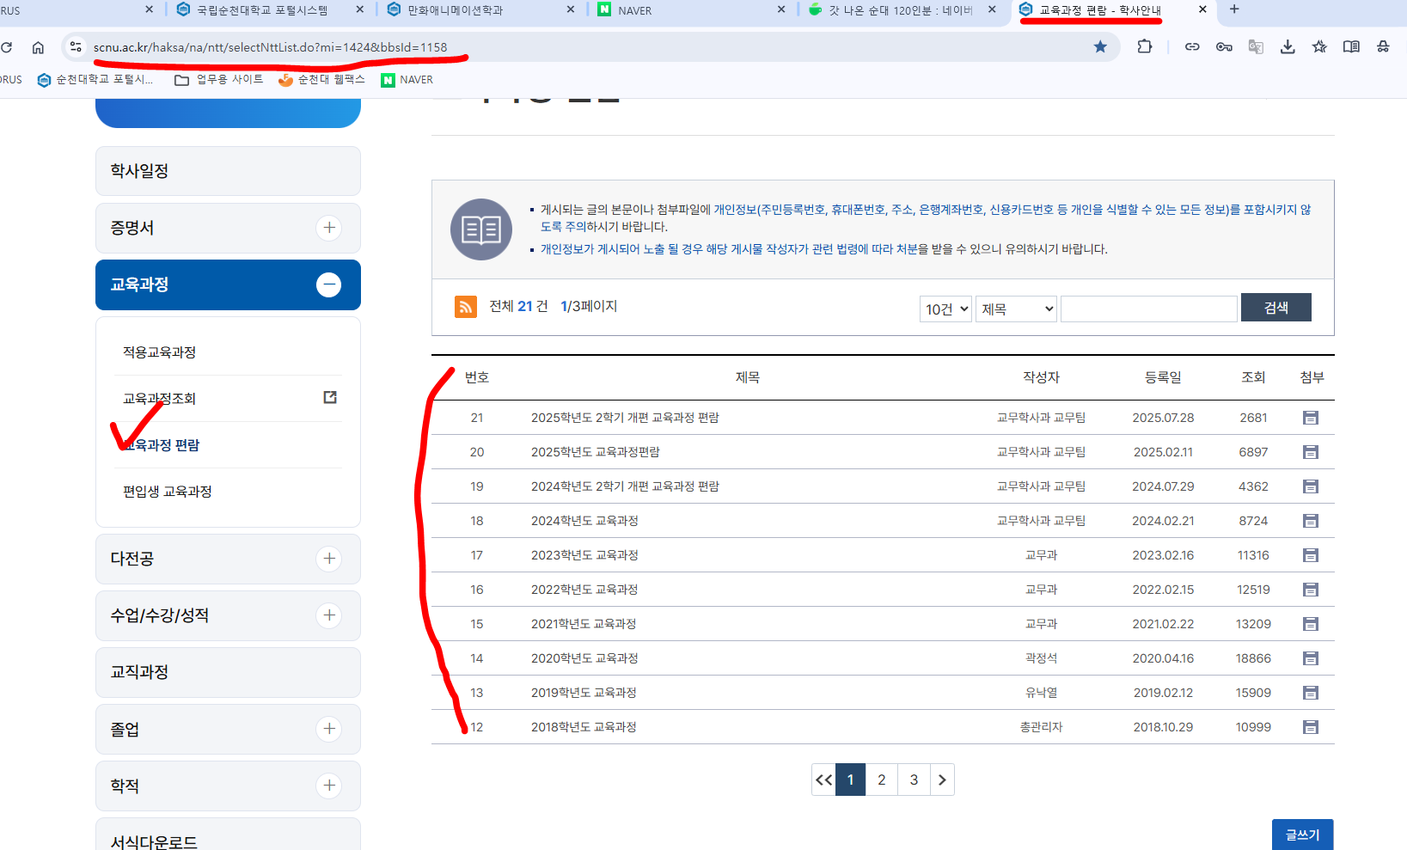Click the translate page icon

pyautogui.click(x=1255, y=47)
